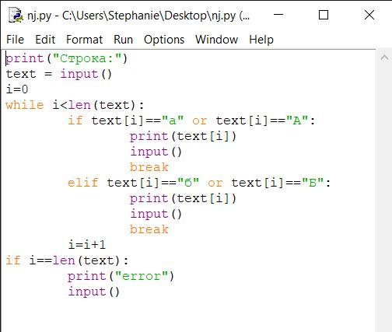Open the Run menu
392x332 pixels.
123,40
